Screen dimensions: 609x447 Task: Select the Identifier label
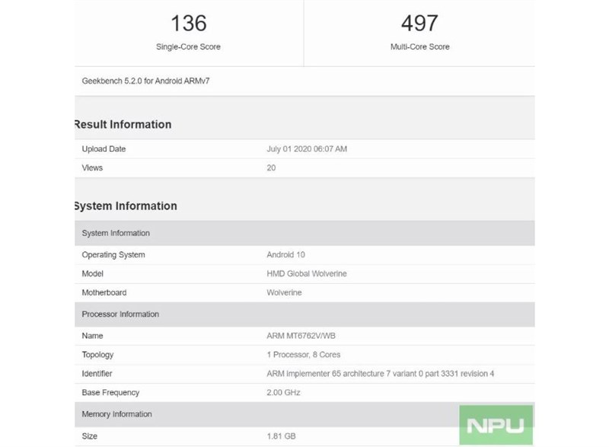97,374
